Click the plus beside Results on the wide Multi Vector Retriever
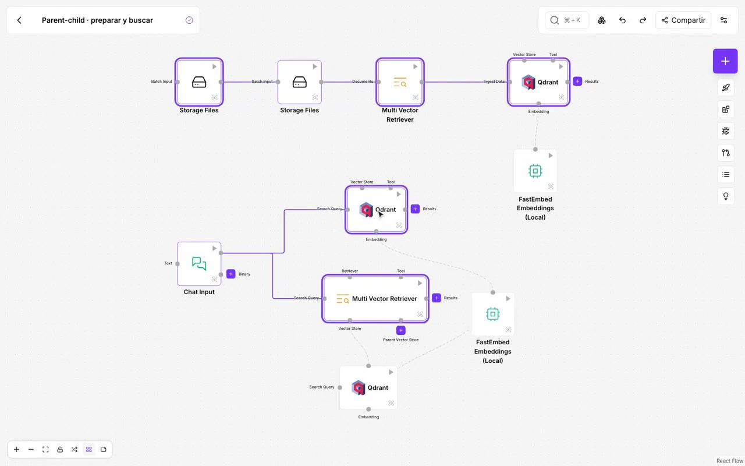Screen dimensions: 745x466 click(x=437, y=298)
